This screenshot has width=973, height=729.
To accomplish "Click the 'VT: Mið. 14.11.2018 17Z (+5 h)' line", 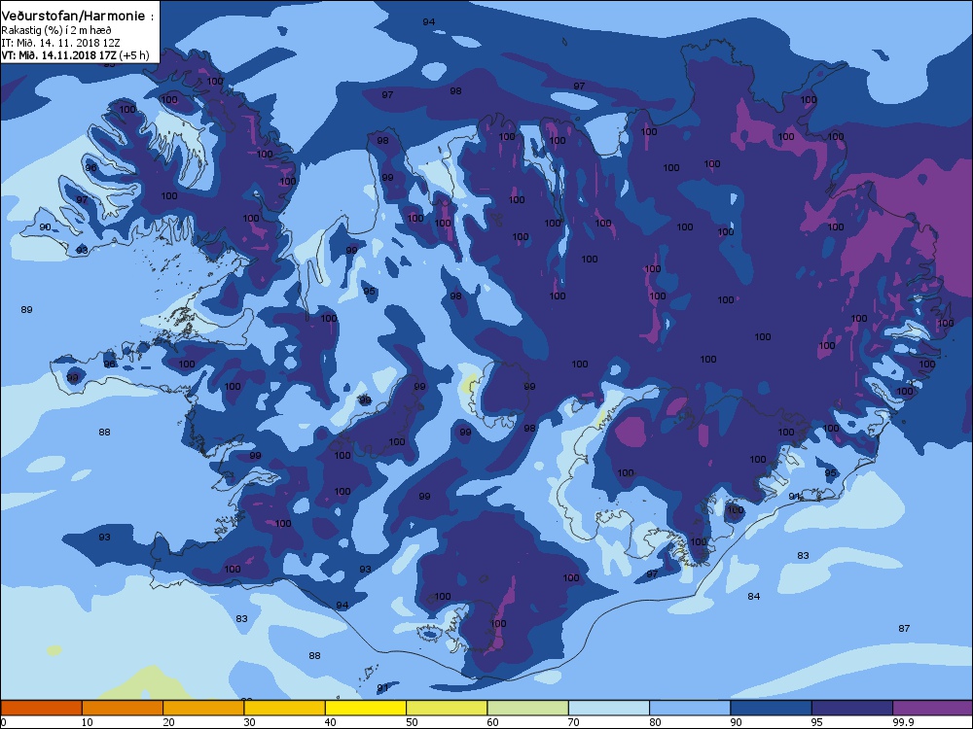I will pyautogui.click(x=75, y=55).
